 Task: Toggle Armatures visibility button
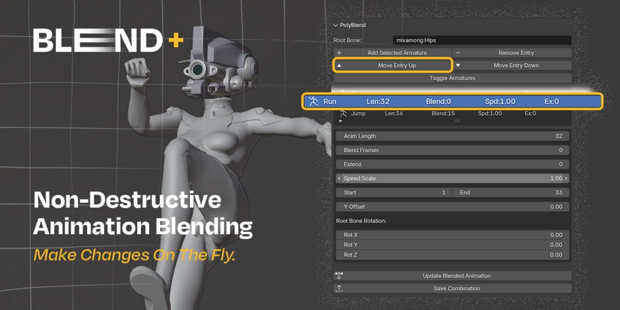[452, 78]
